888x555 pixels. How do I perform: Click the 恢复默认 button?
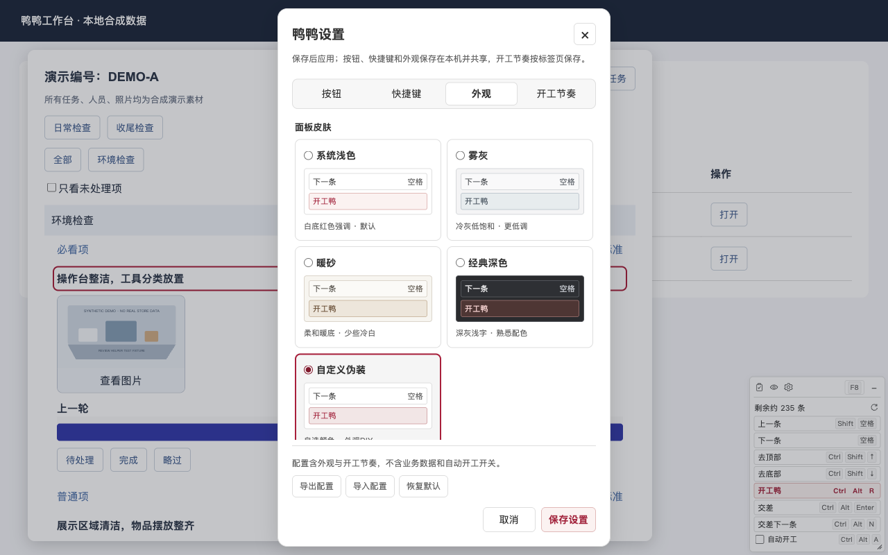(x=423, y=486)
